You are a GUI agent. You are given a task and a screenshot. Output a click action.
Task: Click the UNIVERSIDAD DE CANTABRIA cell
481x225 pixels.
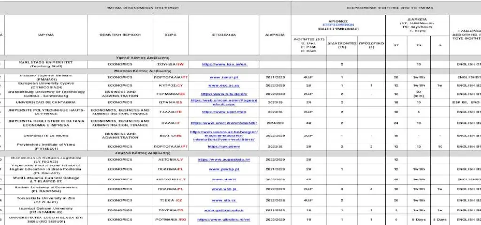tap(46, 102)
